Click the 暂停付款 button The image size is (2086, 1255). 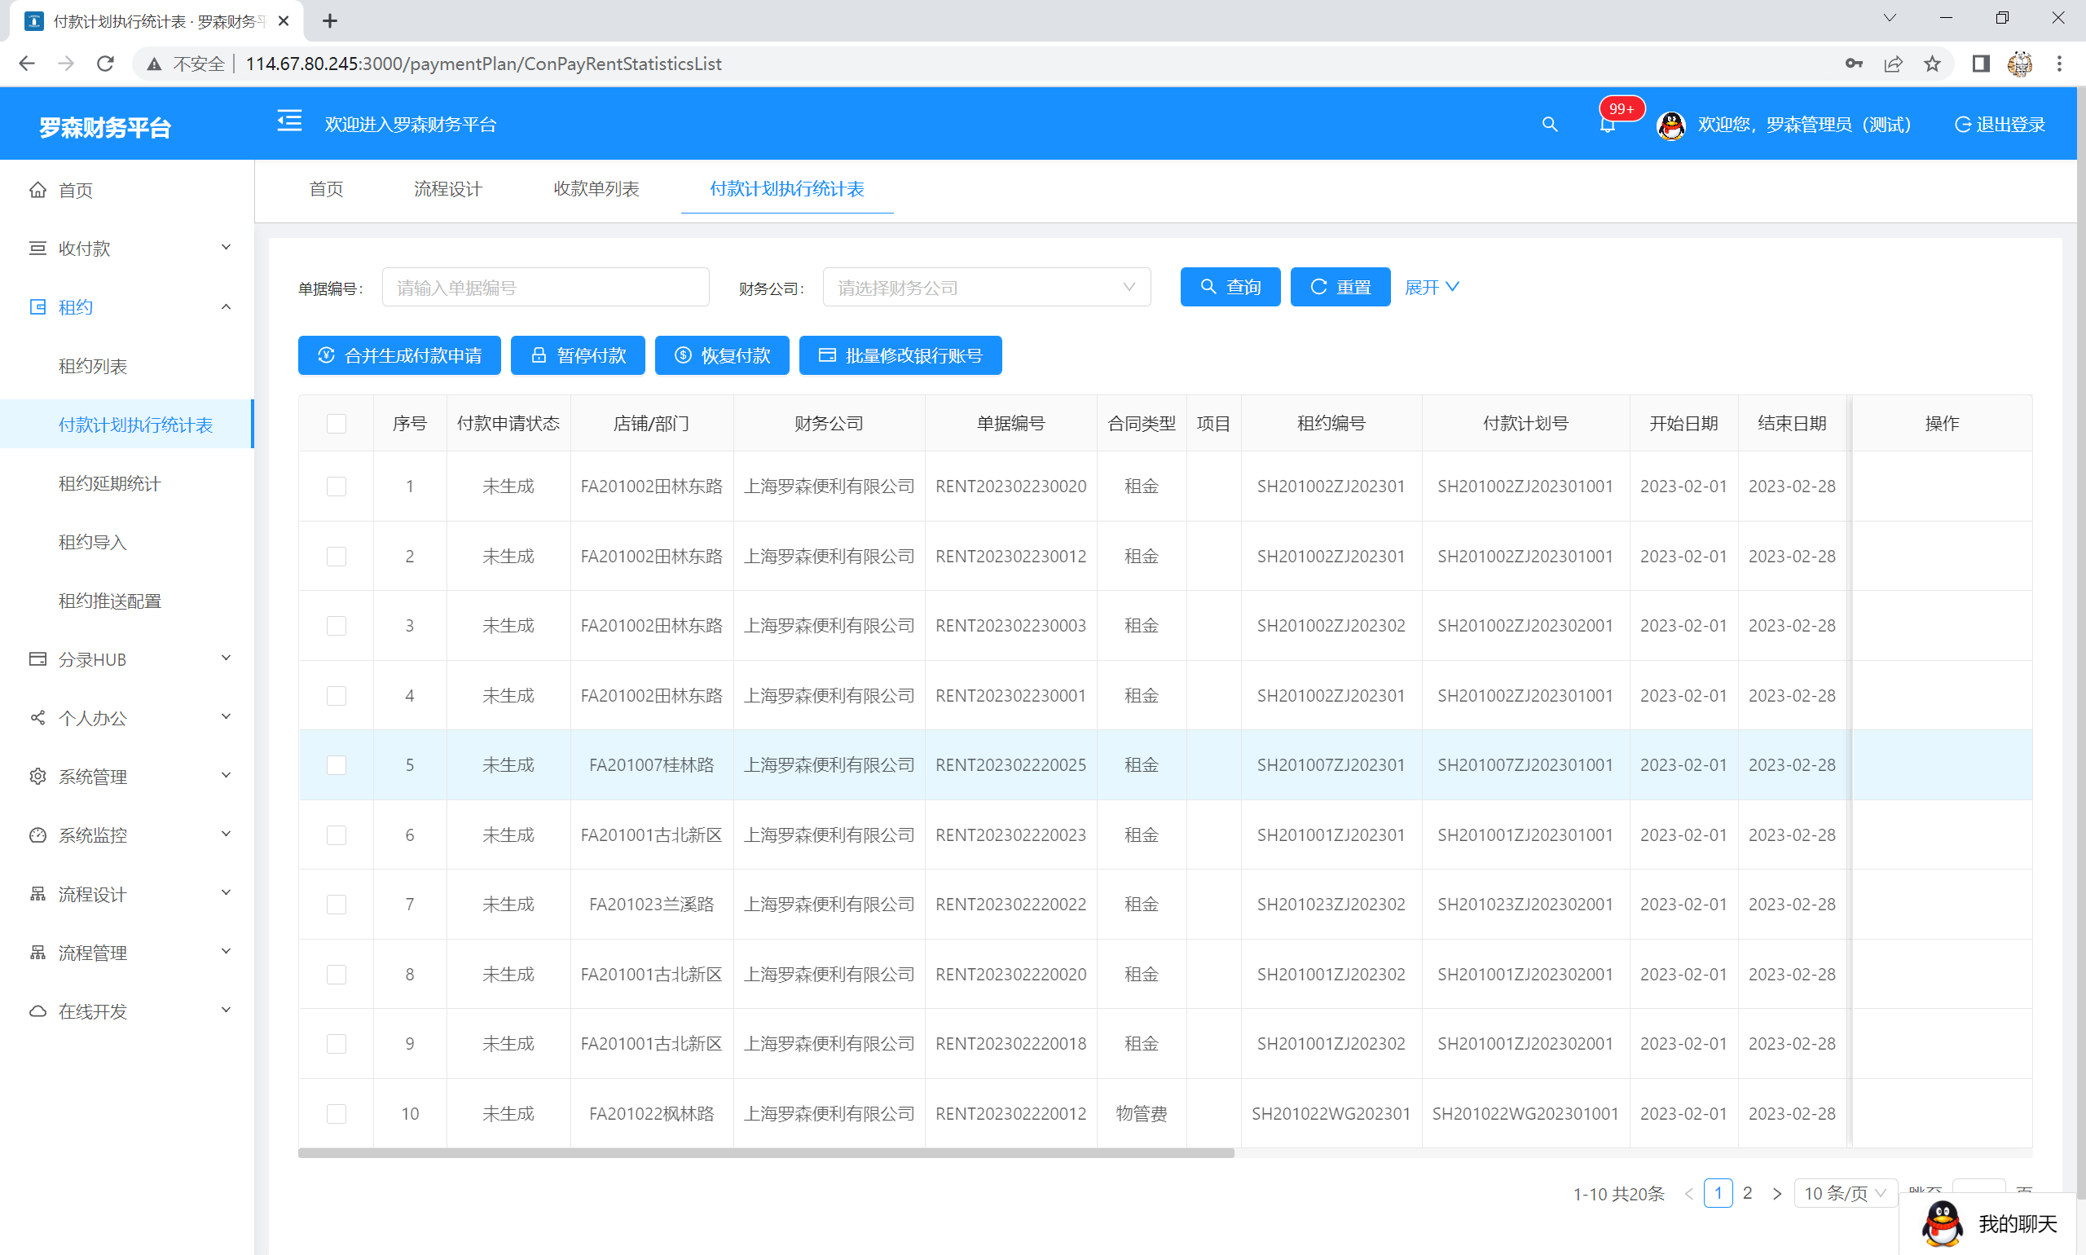(x=578, y=355)
